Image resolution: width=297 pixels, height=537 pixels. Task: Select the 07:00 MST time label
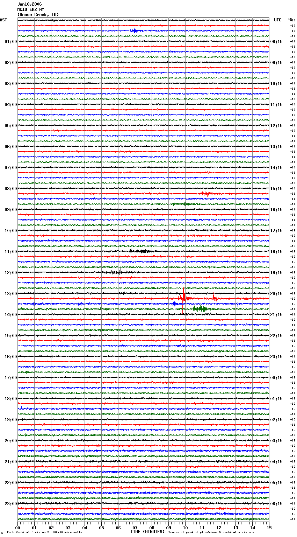pyautogui.click(x=11, y=168)
